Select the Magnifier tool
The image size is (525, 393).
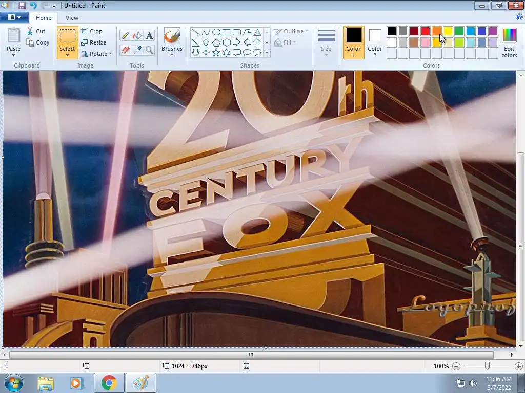point(149,50)
